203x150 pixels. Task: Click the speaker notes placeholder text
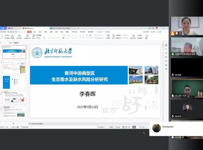37,123
